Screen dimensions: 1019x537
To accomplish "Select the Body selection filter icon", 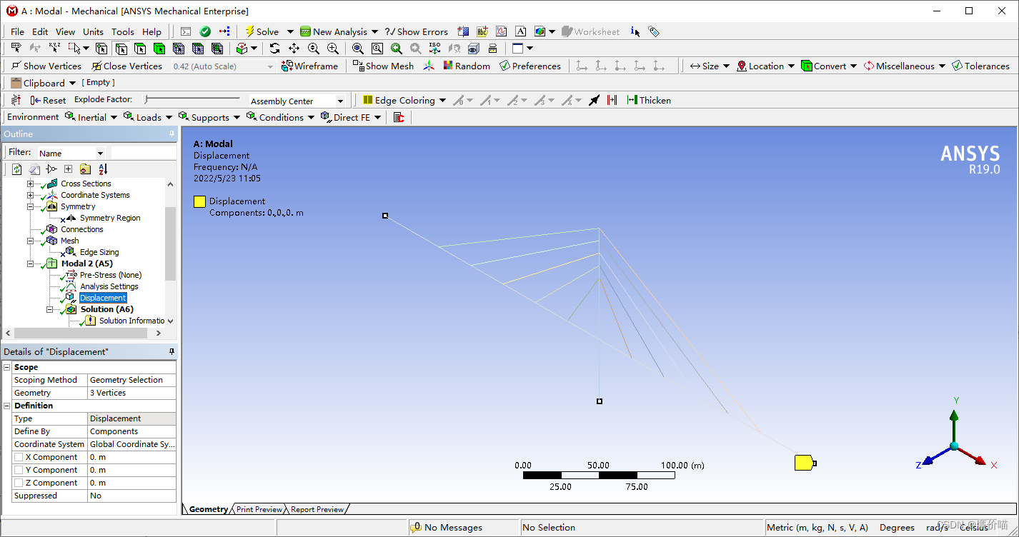I will coord(159,49).
